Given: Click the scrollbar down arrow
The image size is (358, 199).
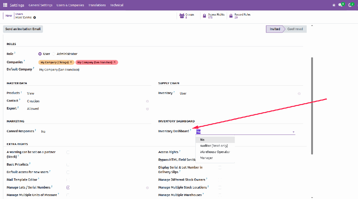Looking at the screenshot, I should (312, 197).
